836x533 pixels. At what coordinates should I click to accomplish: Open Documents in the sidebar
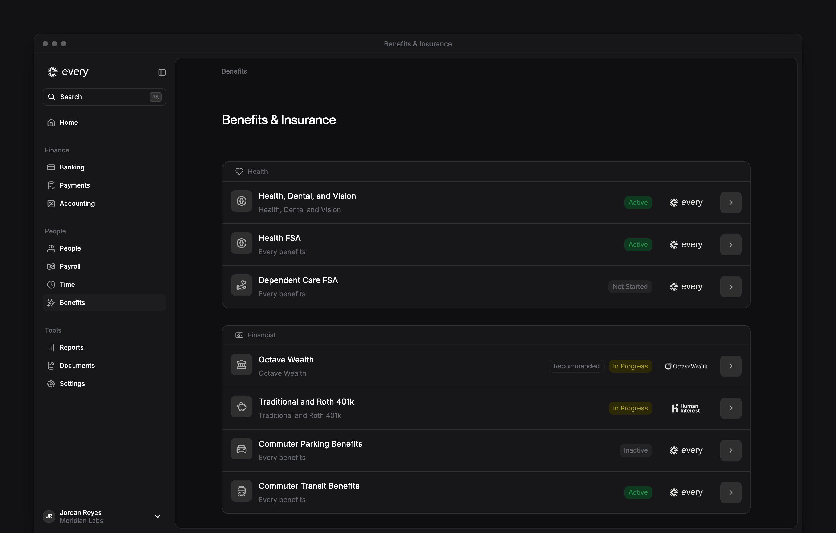[x=104, y=365]
